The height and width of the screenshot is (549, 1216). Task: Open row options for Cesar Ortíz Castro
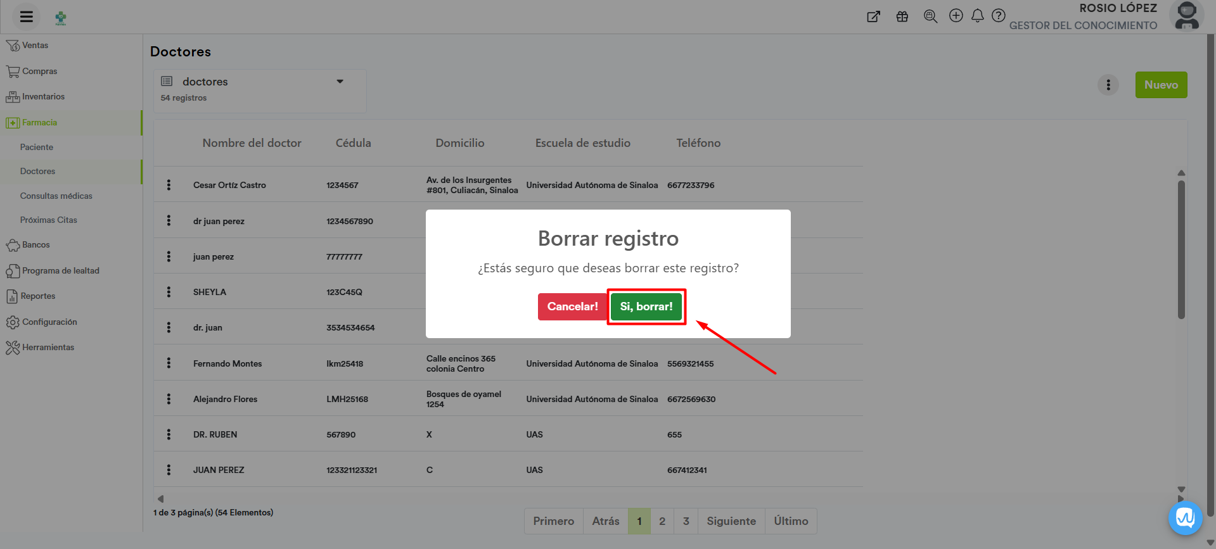coord(169,185)
